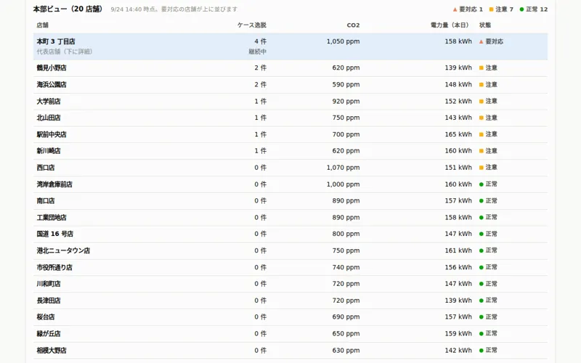Click the red triangle 要対応 legend icon
581x363 pixels.
coord(455,9)
